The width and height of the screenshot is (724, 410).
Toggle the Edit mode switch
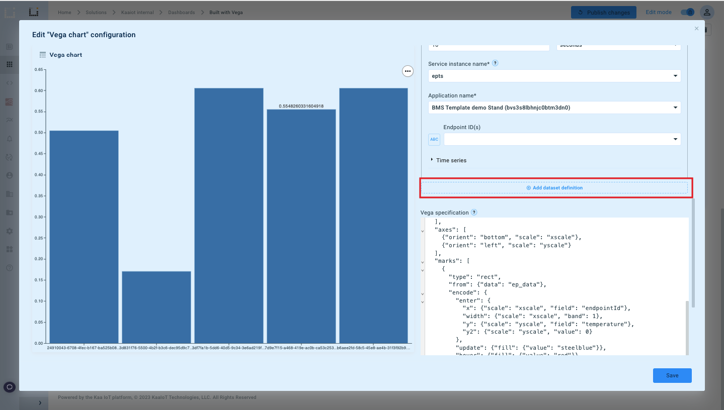coord(687,12)
